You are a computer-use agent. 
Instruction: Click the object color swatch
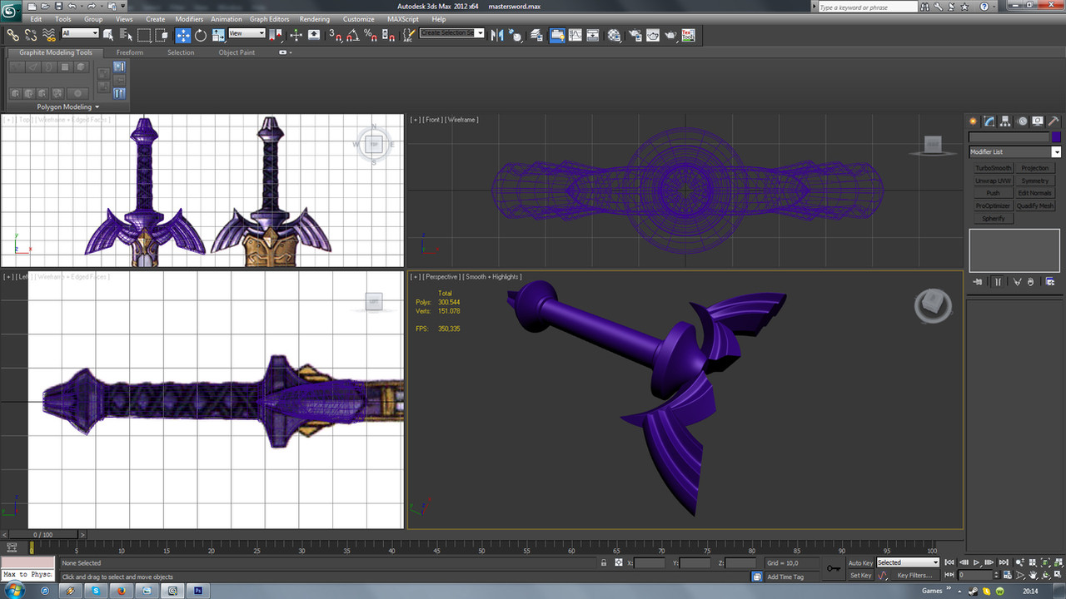pos(1056,137)
